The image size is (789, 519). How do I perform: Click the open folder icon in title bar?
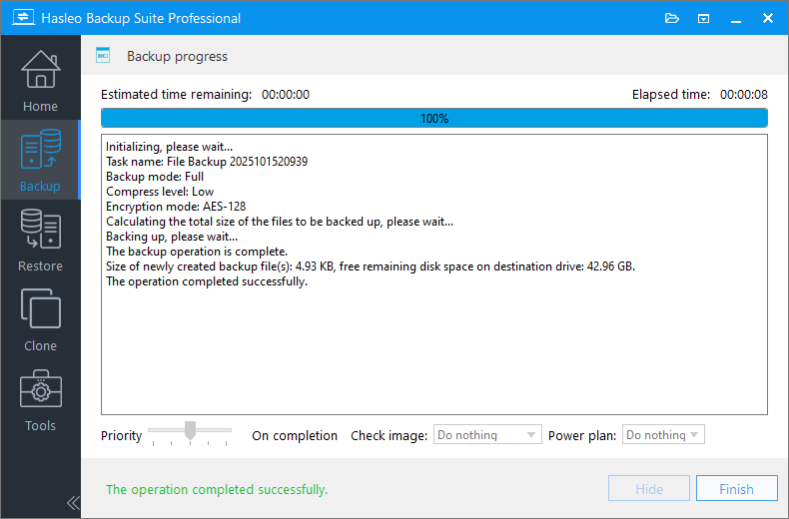[672, 19]
